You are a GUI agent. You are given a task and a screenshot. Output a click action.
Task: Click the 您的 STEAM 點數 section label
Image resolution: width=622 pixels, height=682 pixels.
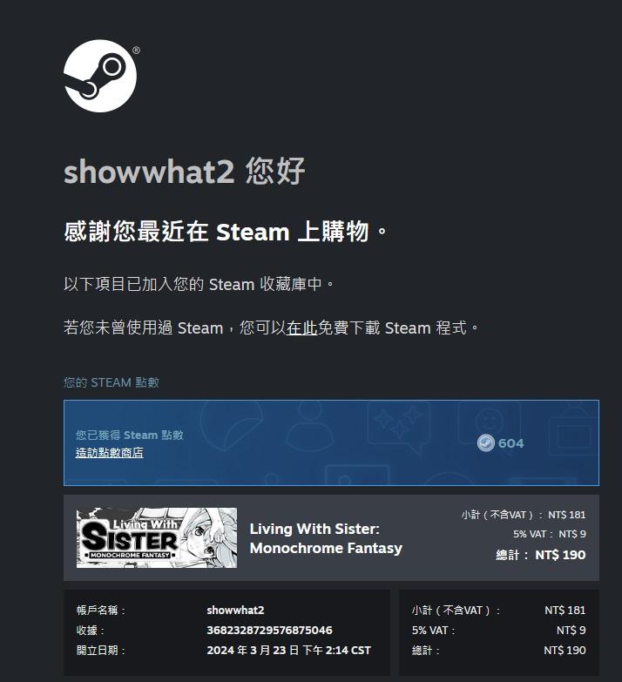(112, 382)
